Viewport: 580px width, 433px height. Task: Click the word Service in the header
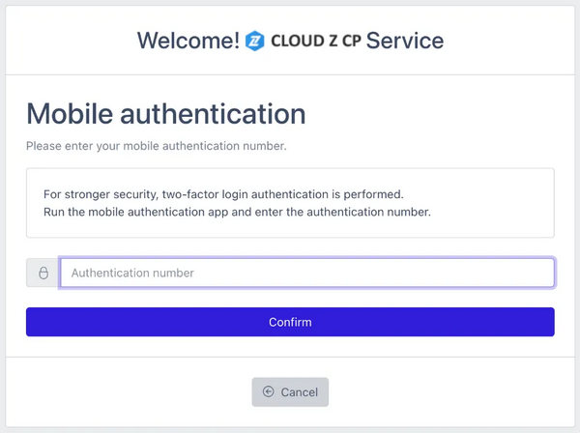tap(405, 41)
